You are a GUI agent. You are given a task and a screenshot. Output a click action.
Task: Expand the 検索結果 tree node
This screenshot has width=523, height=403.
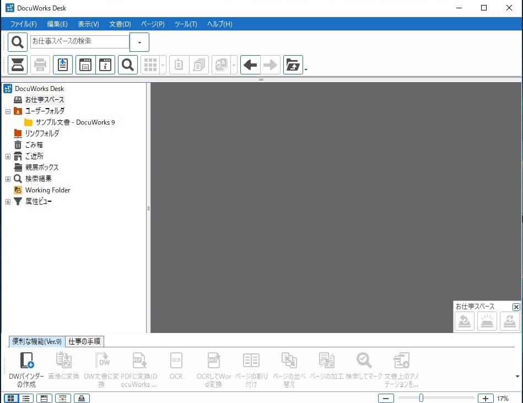pos(8,179)
